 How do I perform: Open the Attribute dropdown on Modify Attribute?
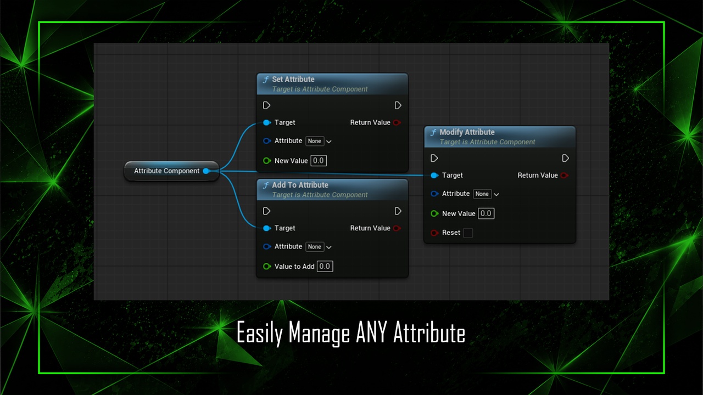[x=486, y=194]
